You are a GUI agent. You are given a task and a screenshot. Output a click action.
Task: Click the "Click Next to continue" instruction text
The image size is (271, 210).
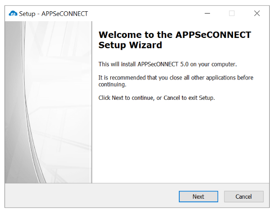pyautogui.click(x=156, y=98)
